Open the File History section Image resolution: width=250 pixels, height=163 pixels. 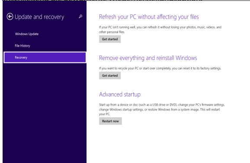[x=22, y=46]
